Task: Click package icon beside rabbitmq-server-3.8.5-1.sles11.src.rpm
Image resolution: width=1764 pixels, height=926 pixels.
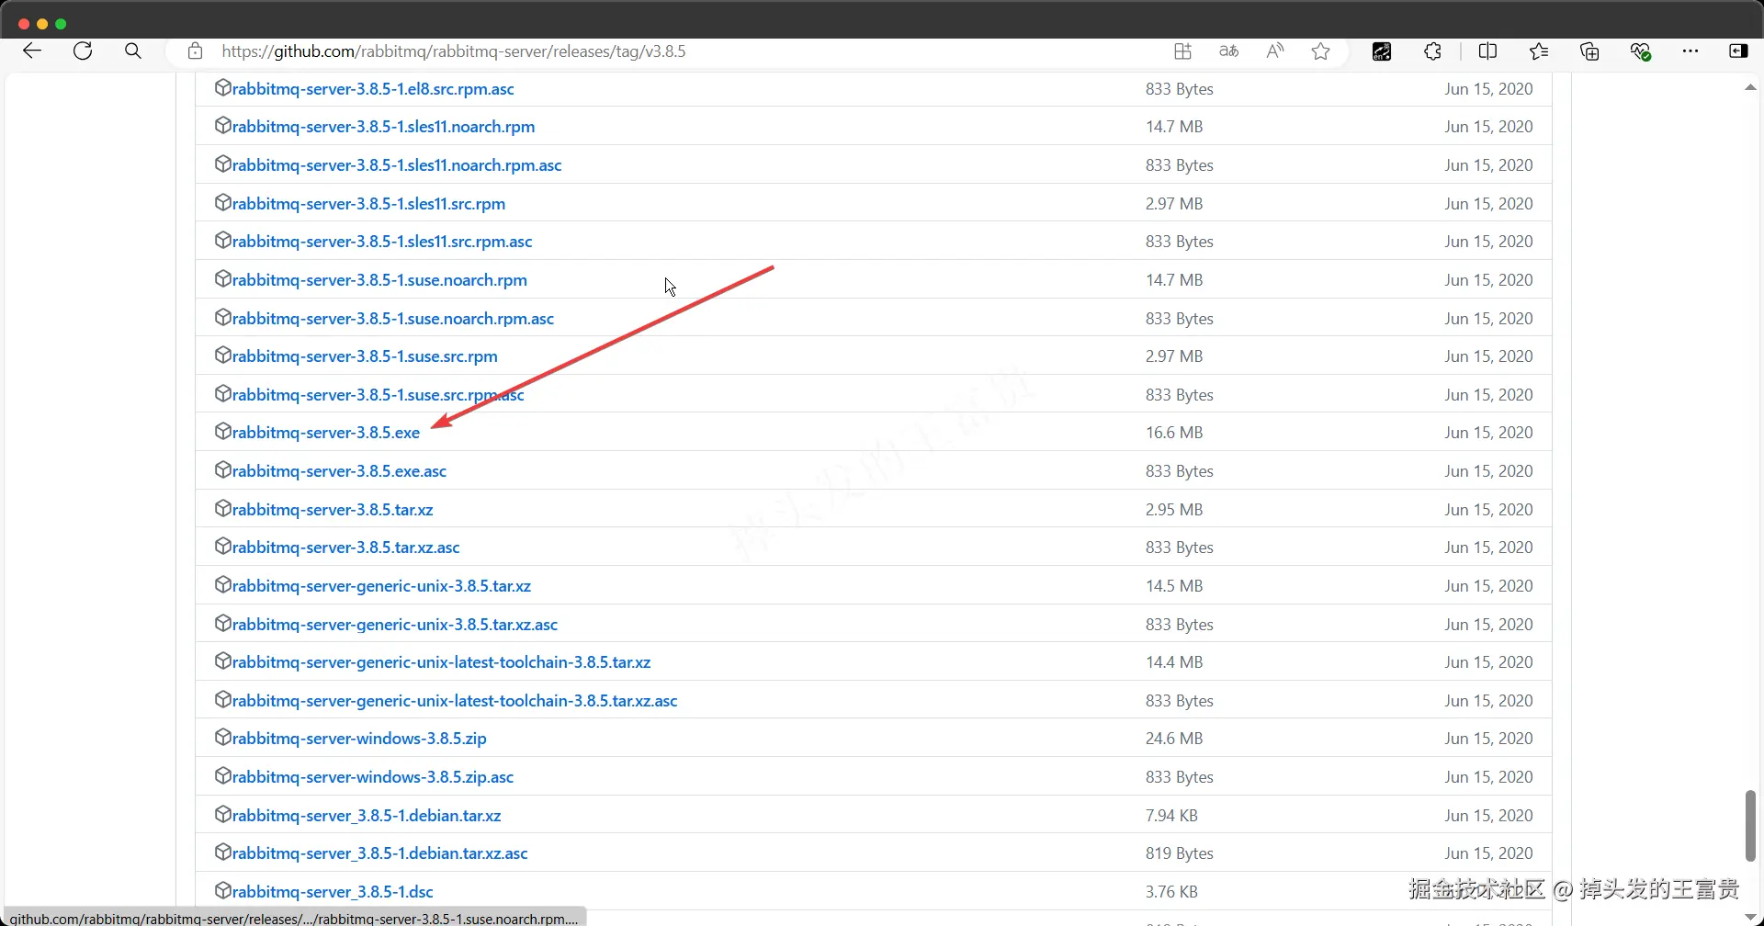Action: 222,203
